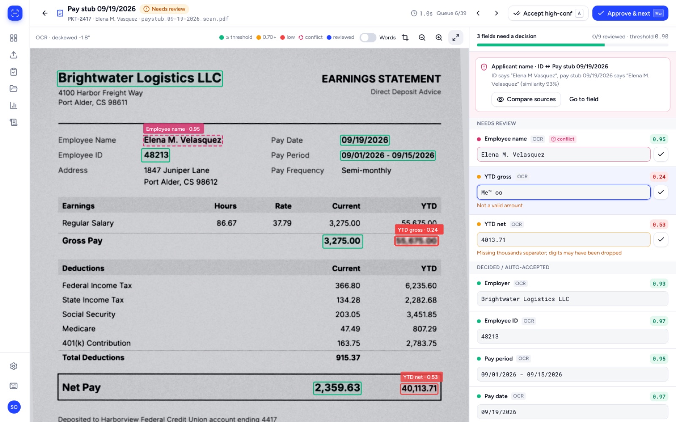
Task: Open the review clipboard icon in sidebar
Action: click(14, 72)
